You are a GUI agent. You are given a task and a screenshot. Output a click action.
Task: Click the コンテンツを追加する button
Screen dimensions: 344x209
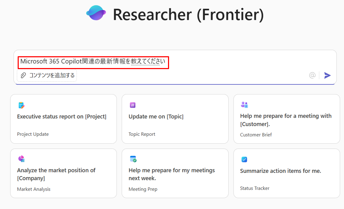47,75
